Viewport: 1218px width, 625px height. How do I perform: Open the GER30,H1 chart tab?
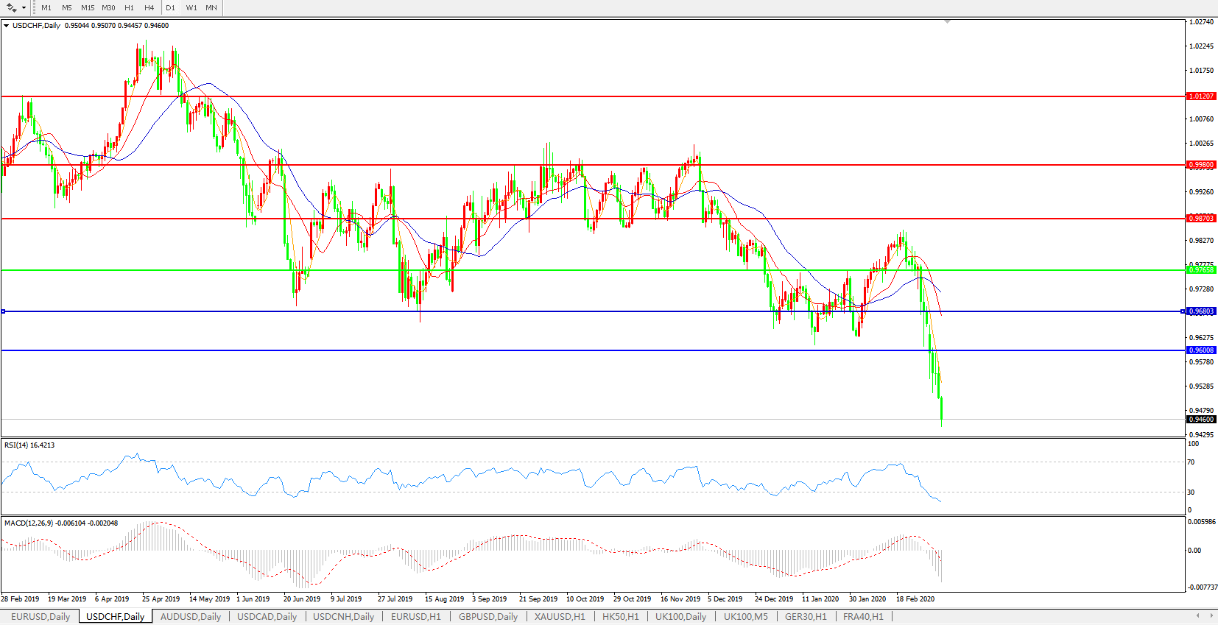click(806, 617)
